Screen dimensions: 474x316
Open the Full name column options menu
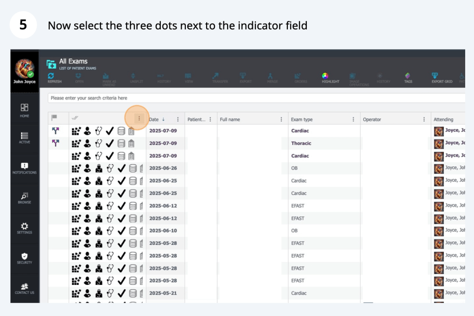281,119
